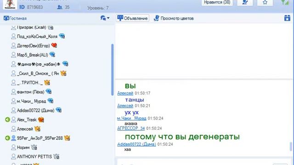Select user Alex_Trask
The image size is (294, 165).
tap(27, 120)
